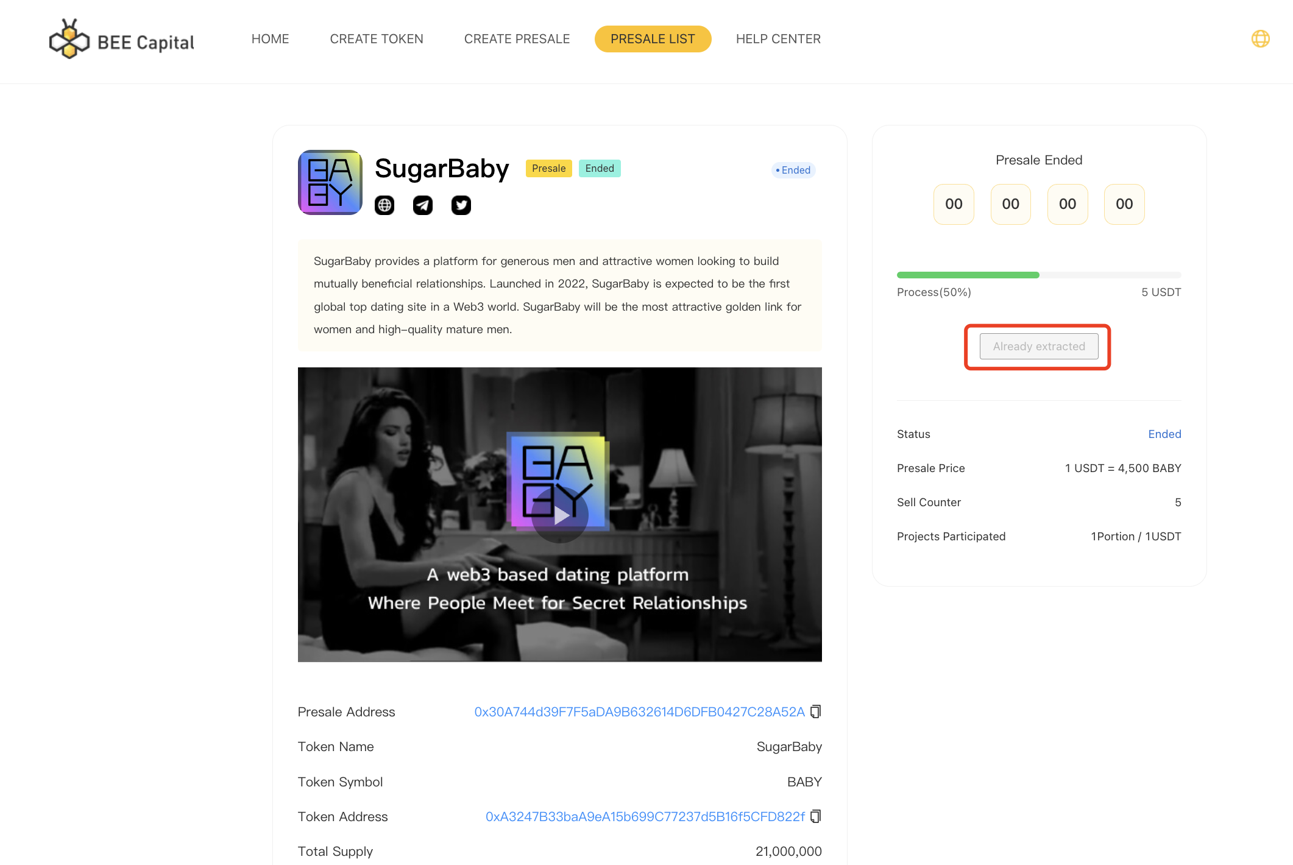Open the CREATE PRESALE page
Viewport: 1293px width, 865px height.
pos(517,39)
